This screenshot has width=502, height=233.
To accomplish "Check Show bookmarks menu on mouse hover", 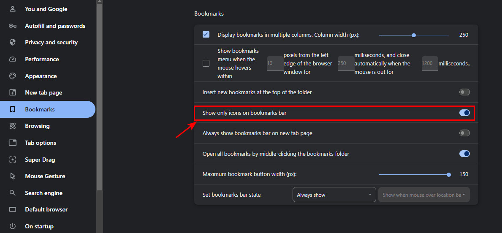I will 206,63.
